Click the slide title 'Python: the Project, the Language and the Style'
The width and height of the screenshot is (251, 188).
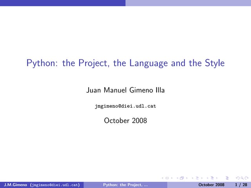coord(125,63)
